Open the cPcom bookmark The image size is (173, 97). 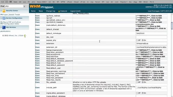[69, 2]
